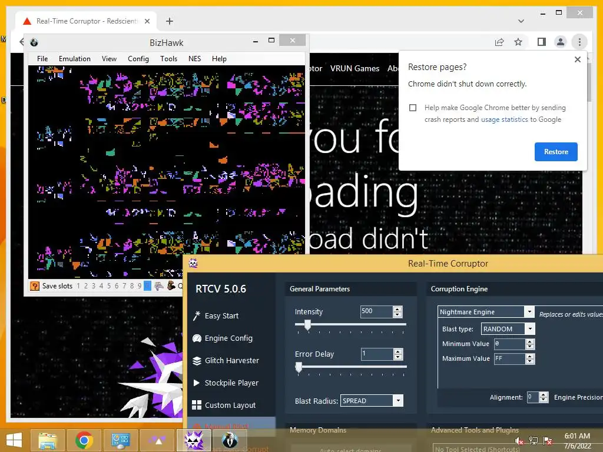Close the Real-Time Corruptor browser tab

tap(147, 21)
